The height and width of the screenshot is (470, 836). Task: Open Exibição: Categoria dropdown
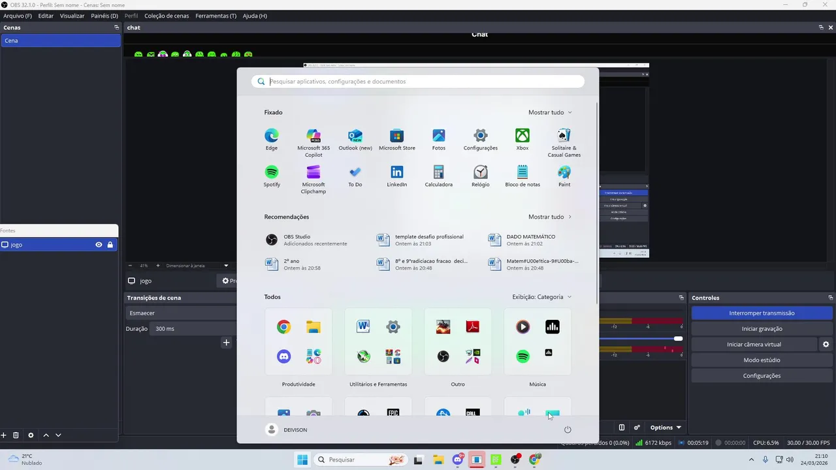coord(542,297)
